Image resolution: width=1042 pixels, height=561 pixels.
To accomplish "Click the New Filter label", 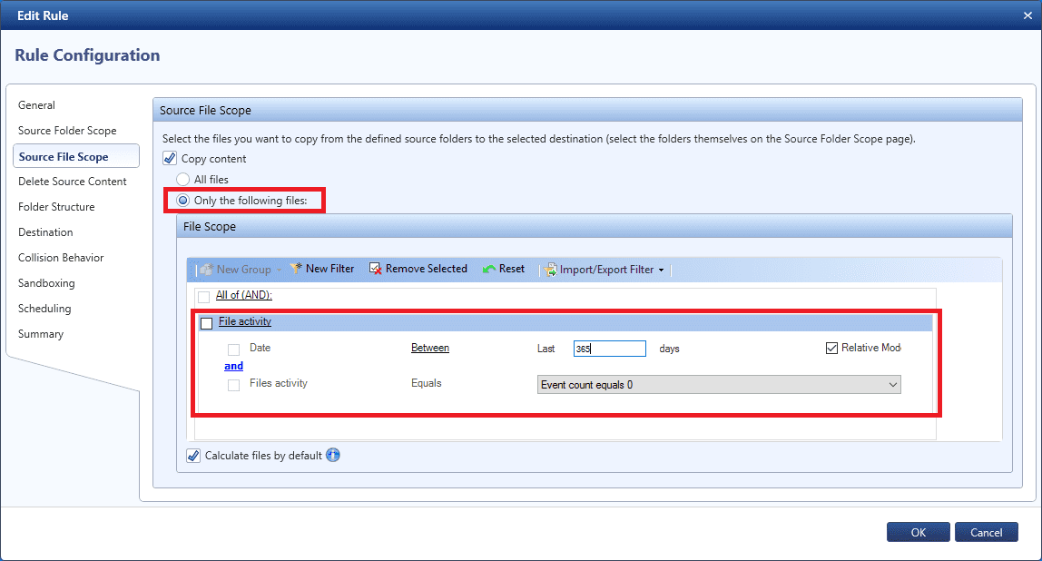I will click(329, 269).
